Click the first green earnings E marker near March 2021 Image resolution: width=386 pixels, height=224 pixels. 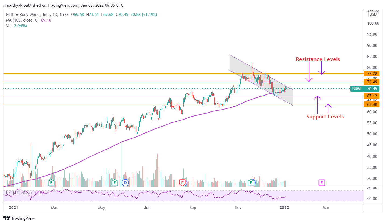(x=51, y=183)
